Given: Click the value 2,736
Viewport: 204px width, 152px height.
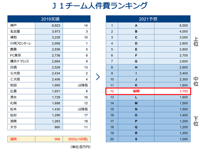Looking at the screenshot, I should [56, 55].
